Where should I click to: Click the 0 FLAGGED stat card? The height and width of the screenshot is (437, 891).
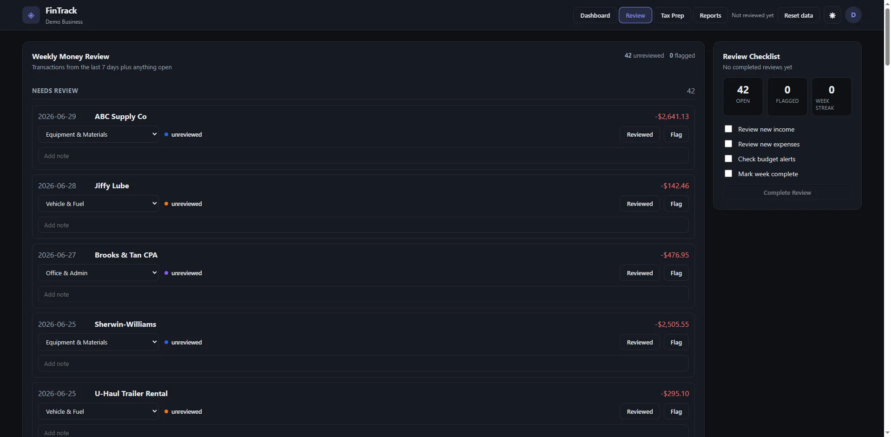click(x=787, y=97)
